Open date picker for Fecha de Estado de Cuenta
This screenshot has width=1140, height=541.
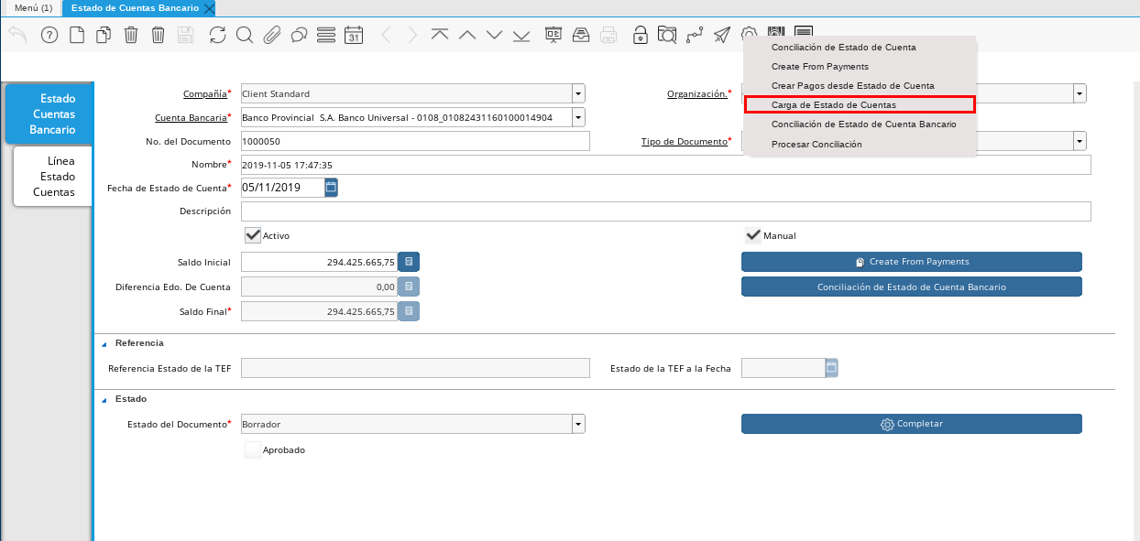[x=332, y=188]
